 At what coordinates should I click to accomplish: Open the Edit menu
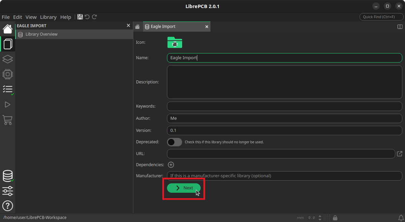pos(18,17)
